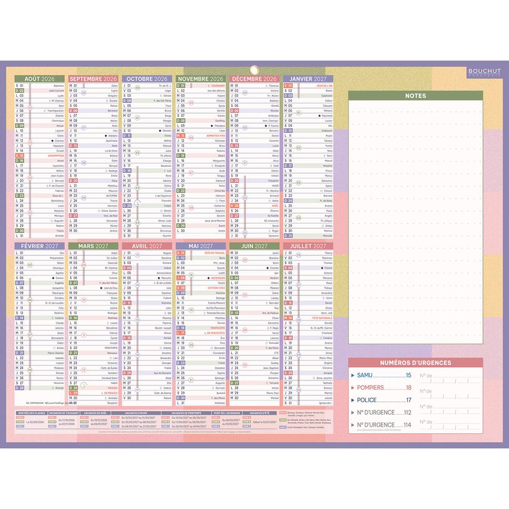509x509 pixels.
Task: Select the POLICE arrow icon
Action: click(353, 400)
